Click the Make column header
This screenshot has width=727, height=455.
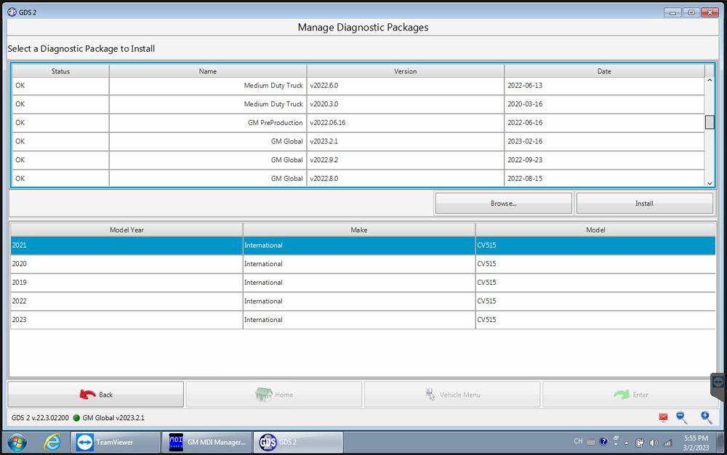click(359, 230)
